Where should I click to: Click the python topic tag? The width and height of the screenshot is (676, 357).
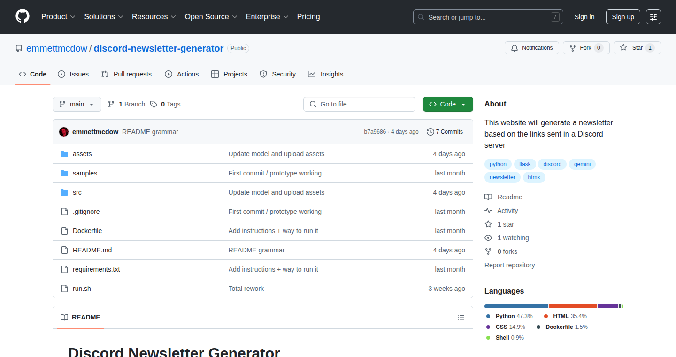coord(498,164)
